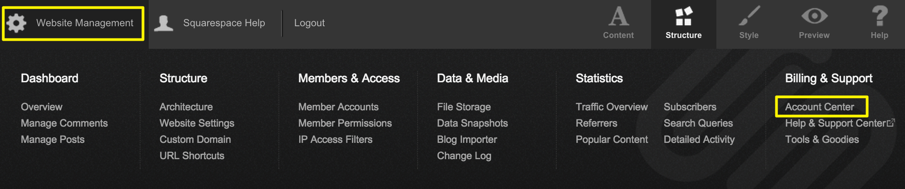Open Tools & Goodies link

pyautogui.click(x=822, y=139)
